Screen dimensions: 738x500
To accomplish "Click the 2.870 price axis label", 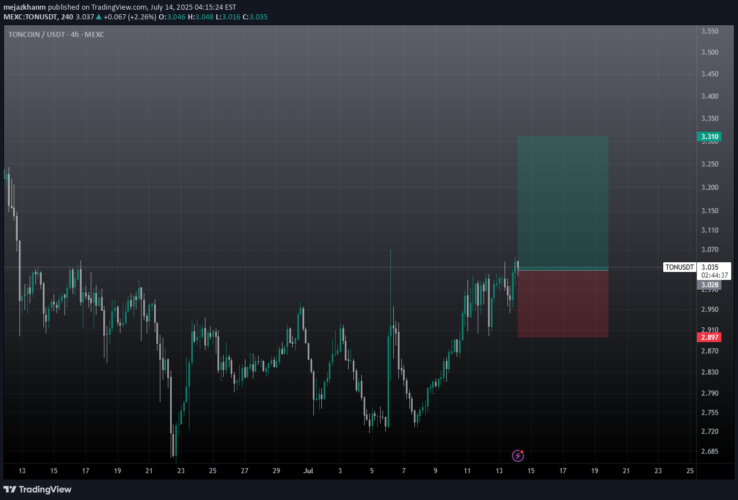I will pyautogui.click(x=709, y=351).
